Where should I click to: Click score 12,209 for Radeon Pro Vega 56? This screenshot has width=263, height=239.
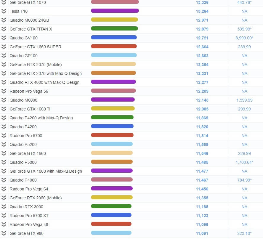(202, 92)
